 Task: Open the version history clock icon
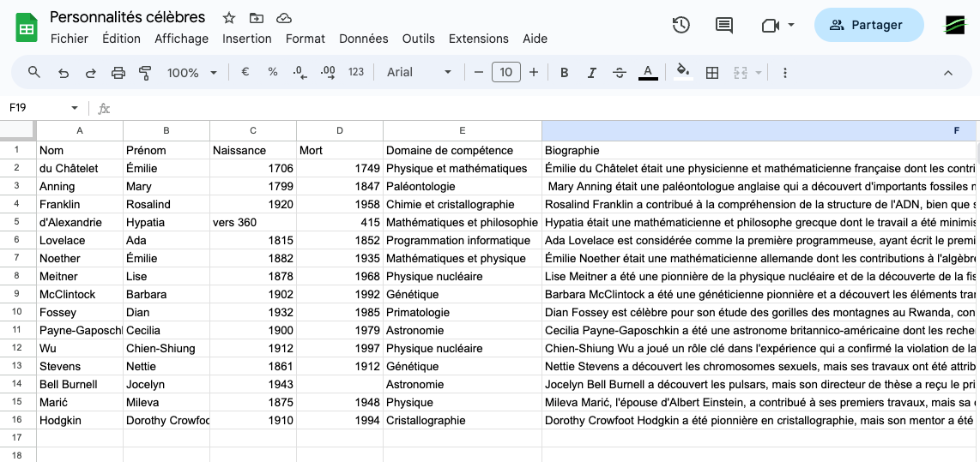coord(681,25)
